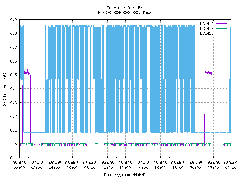Image resolution: width=238 pixels, height=178 pixels.
Task: Click the x-axis tick 080408 22:00
Action: [213, 165]
